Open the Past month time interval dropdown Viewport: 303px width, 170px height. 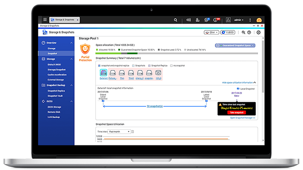pos(119,132)
